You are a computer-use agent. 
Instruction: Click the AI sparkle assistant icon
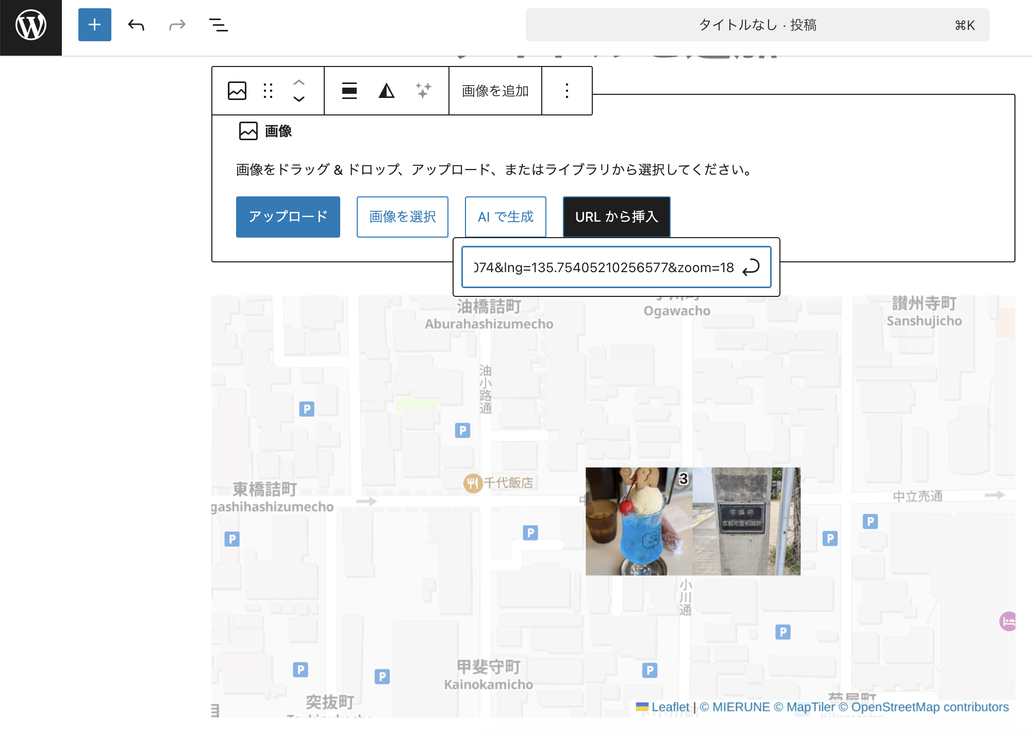(423, 91)
